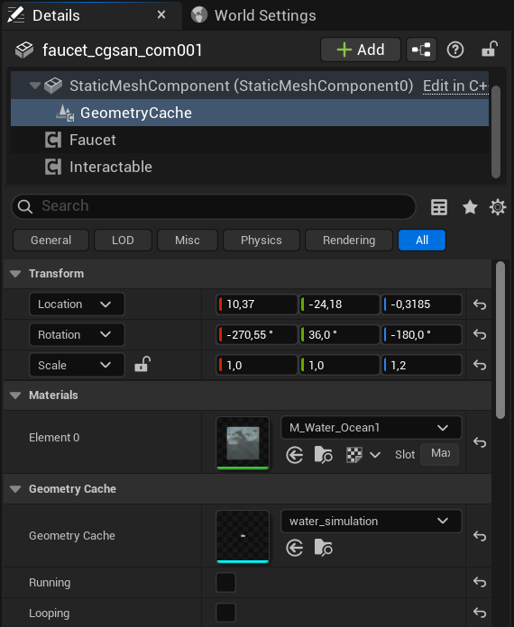Open the property matrix table icon

click(x=439, y=207)
